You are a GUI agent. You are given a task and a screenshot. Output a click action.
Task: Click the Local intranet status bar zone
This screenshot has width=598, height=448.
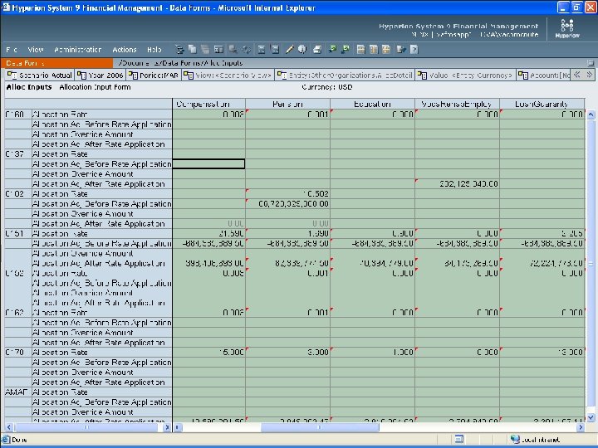(535, 439)
